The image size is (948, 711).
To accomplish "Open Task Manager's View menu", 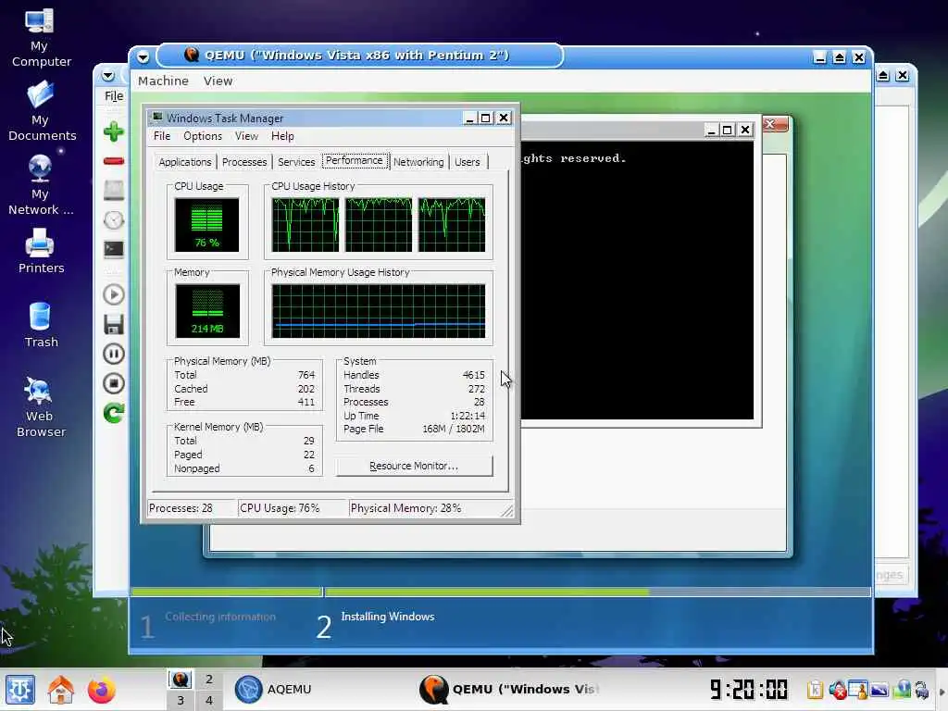I will 246,136.
